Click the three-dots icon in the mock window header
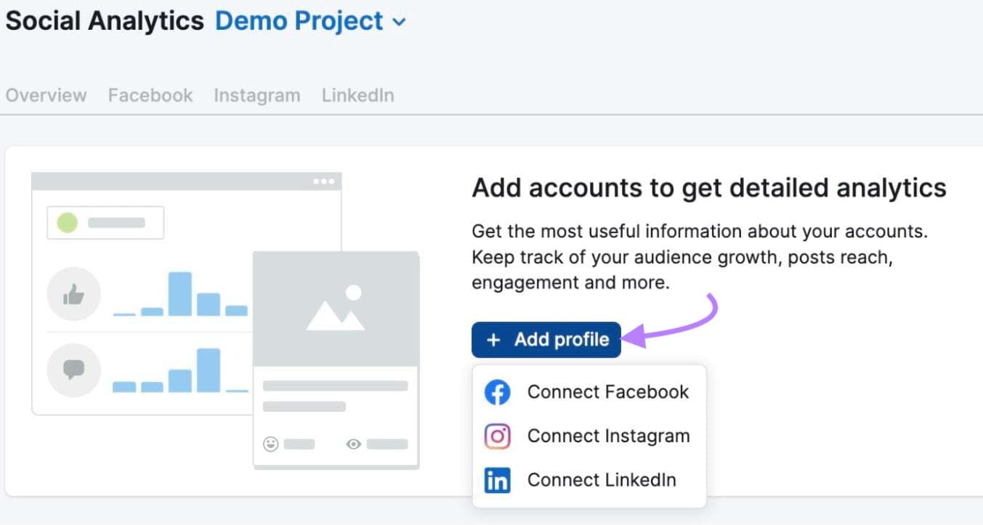983x525 pixels. 323,179
